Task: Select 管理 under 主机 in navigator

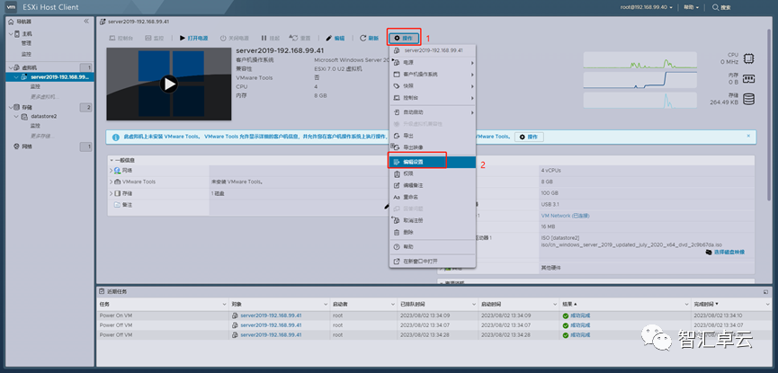Action: click(26, 43)
